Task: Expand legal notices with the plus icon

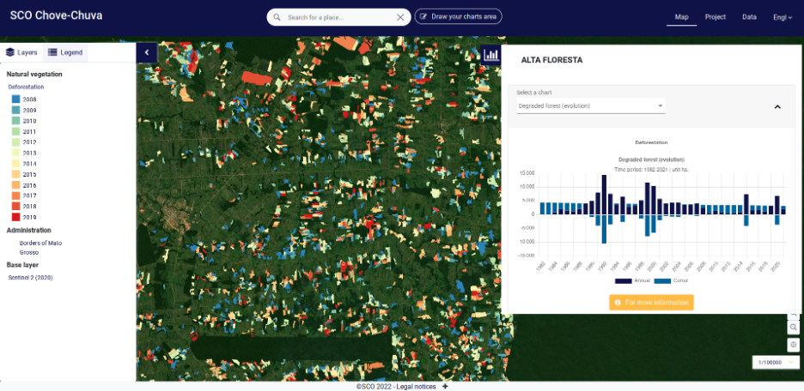Action: [445, 387]
